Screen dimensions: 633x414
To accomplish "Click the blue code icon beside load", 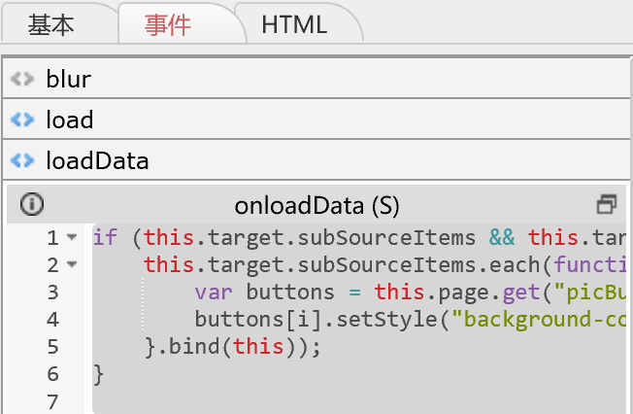I will tap(21, 120).
